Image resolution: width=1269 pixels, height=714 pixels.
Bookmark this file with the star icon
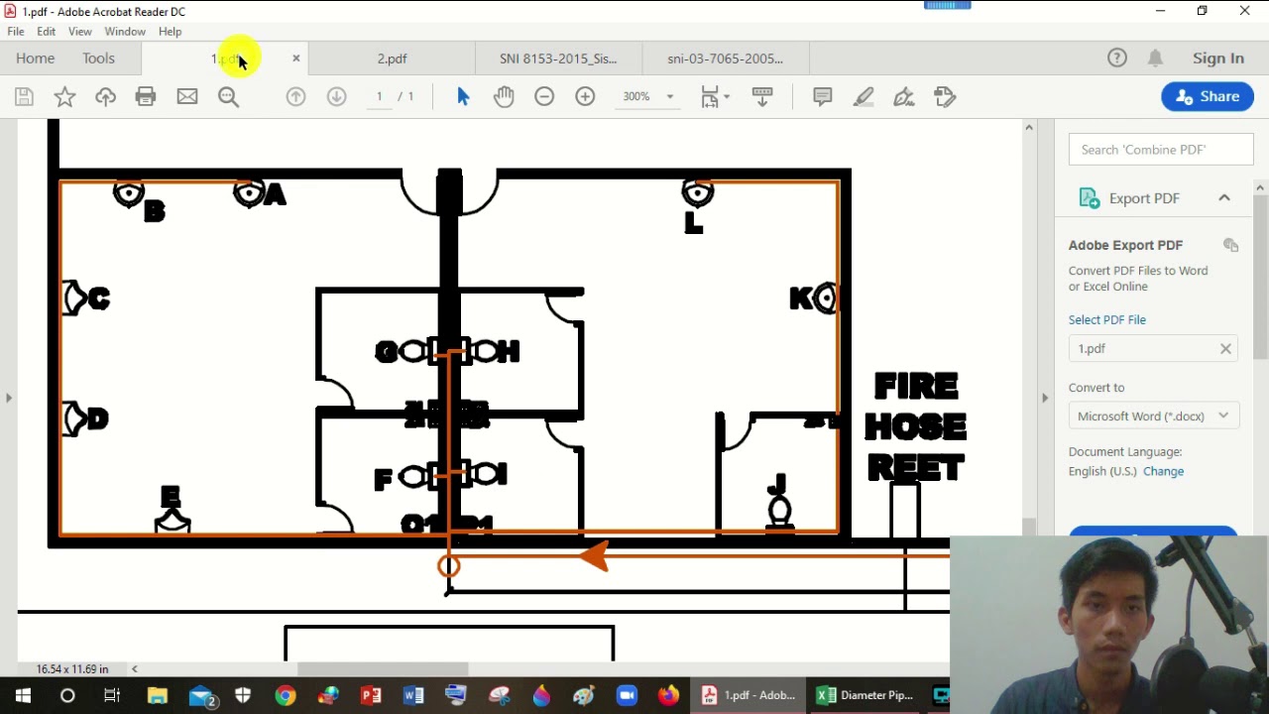[64, 96]
